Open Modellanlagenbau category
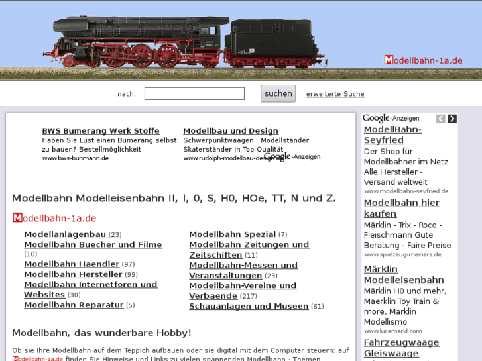 65,234
